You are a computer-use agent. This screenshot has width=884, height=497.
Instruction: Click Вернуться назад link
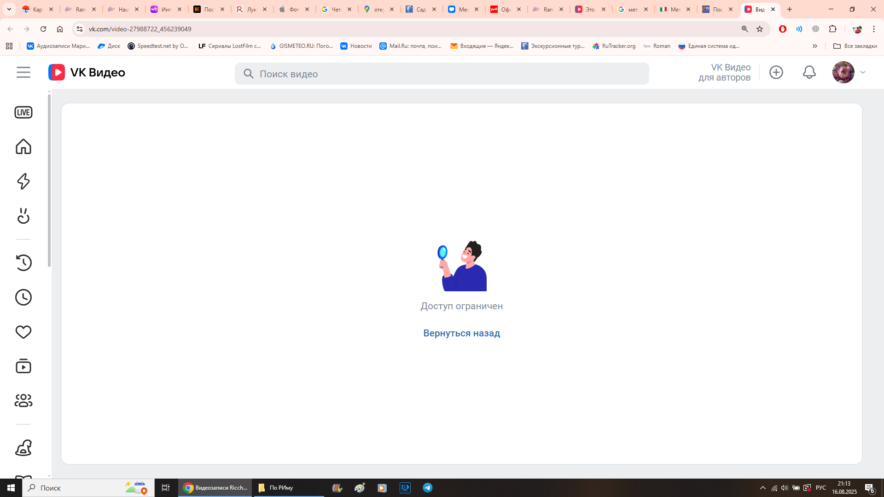462,333
